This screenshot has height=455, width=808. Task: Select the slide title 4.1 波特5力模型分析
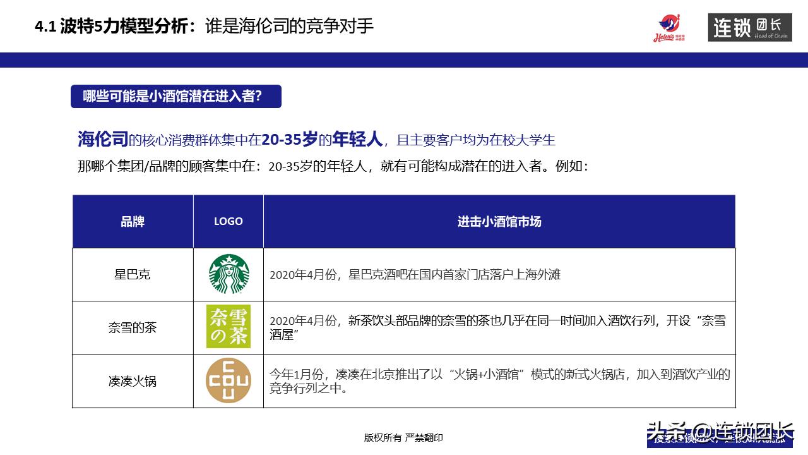coord(204,26)
